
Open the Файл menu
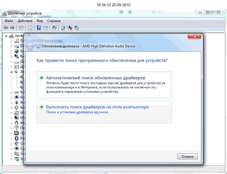(9, 21)
